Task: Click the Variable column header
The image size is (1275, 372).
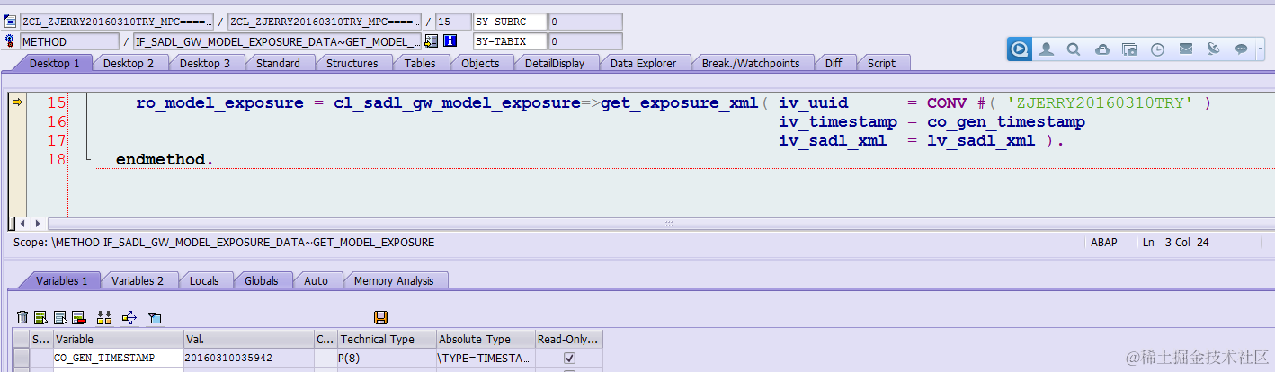Action: coord(118,340)
